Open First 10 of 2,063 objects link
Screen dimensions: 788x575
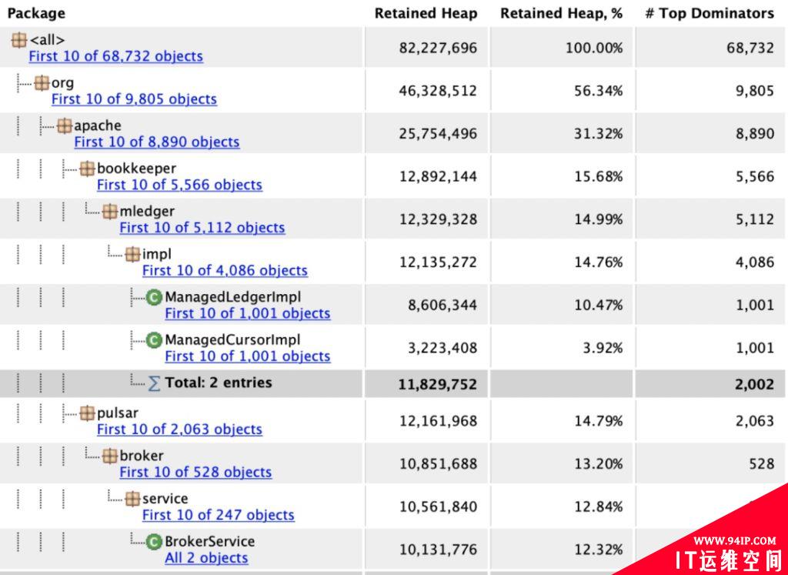point(179,430)
